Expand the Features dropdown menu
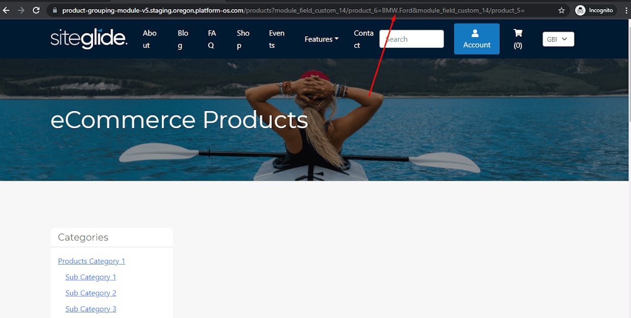The width and height of the screenshot is (631, 318). click(322, 39)
